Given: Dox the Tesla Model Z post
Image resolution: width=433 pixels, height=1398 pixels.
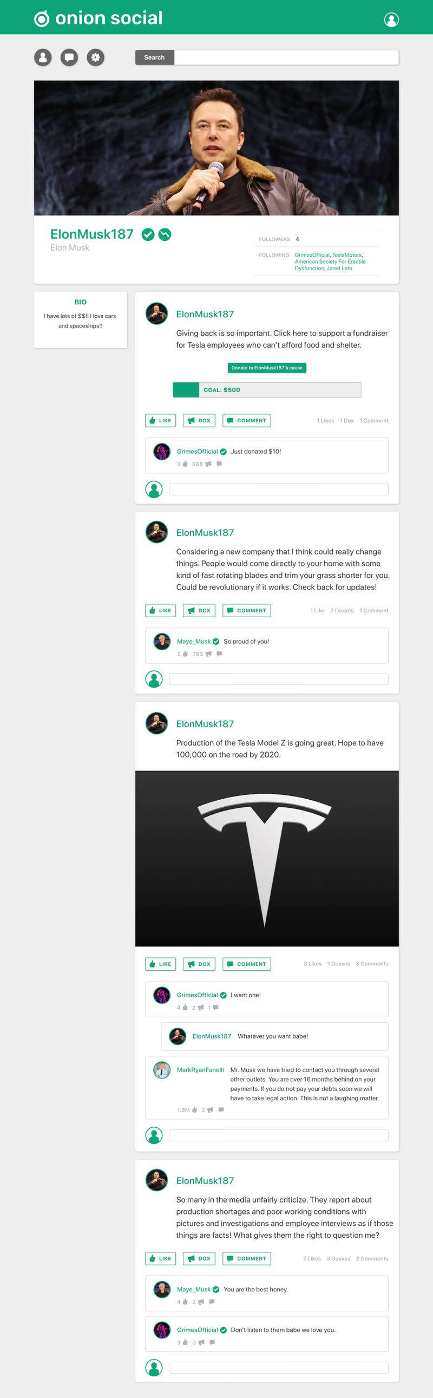Looking at the screenshot, I should (x=199, y=964).
